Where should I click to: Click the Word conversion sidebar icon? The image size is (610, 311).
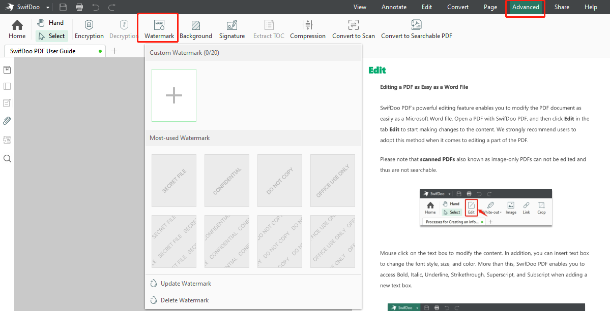(7, 140)
